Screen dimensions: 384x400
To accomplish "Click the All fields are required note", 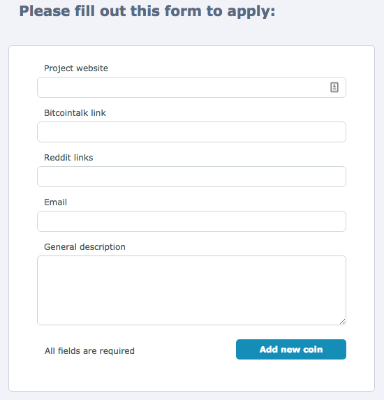I will [89, 351].
